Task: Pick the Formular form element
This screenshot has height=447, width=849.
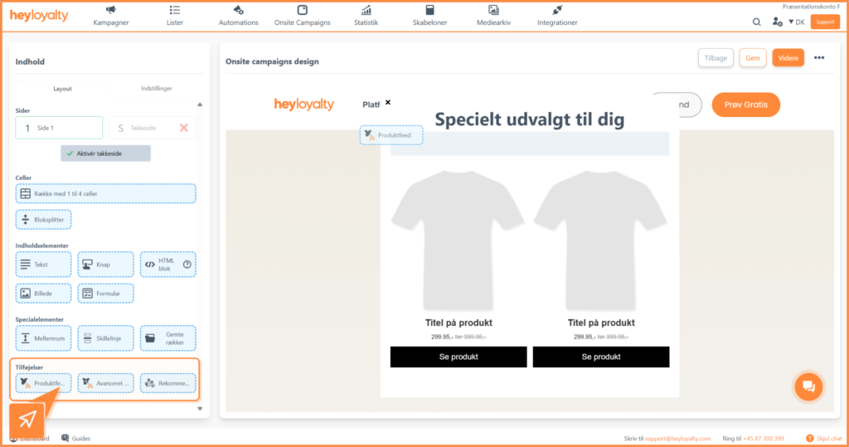Action: [x=105, y=294]
